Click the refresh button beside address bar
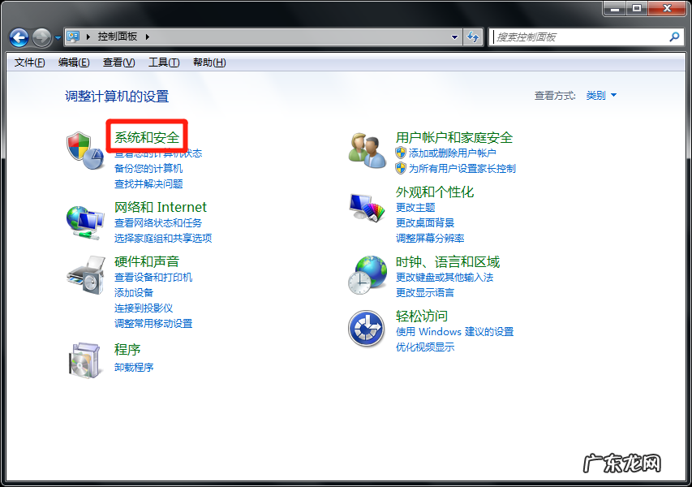 pos(473,37)
